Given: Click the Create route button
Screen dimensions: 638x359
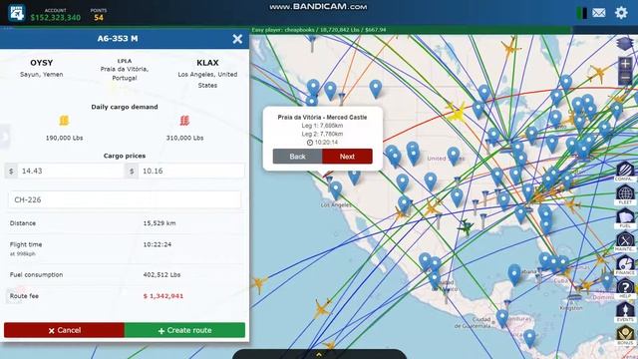Looking at the screenshot, I should point(184,330).
